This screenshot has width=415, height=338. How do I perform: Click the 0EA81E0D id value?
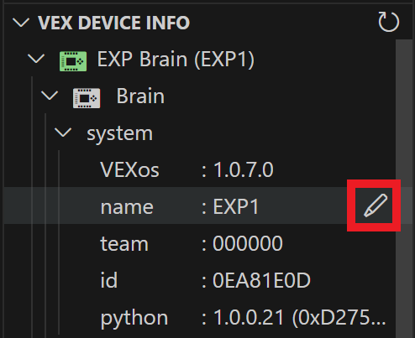261,280
